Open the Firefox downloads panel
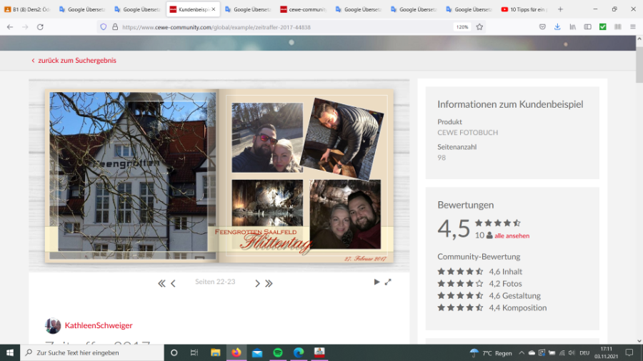The height and width of the screenshot is (361, 643). click(557, 26)
